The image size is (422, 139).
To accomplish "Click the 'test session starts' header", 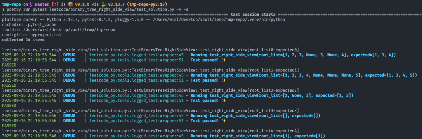I will click(253, 15).
